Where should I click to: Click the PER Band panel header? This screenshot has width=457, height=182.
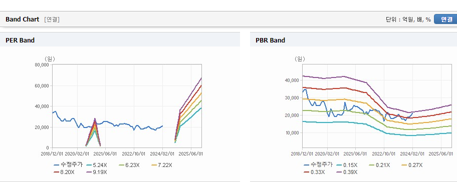click(x=120, y=40)
